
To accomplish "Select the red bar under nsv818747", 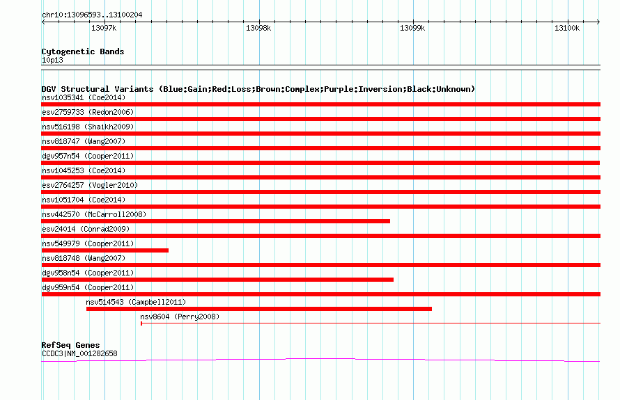I will point(320,148).
